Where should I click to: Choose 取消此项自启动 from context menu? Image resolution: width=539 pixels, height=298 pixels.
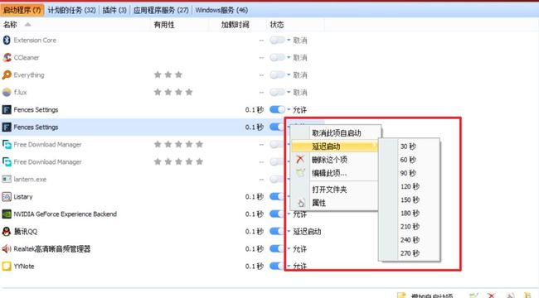[336, 133]
